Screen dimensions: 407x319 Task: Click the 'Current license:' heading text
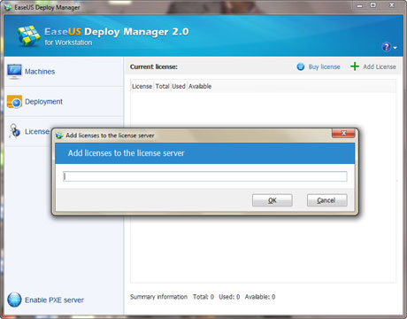pos(154,66)
